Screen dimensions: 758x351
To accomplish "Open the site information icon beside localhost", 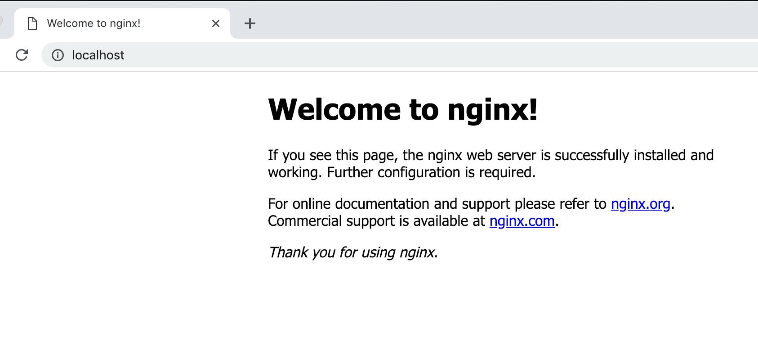I will pyautogui.click(x=58, y=55).
